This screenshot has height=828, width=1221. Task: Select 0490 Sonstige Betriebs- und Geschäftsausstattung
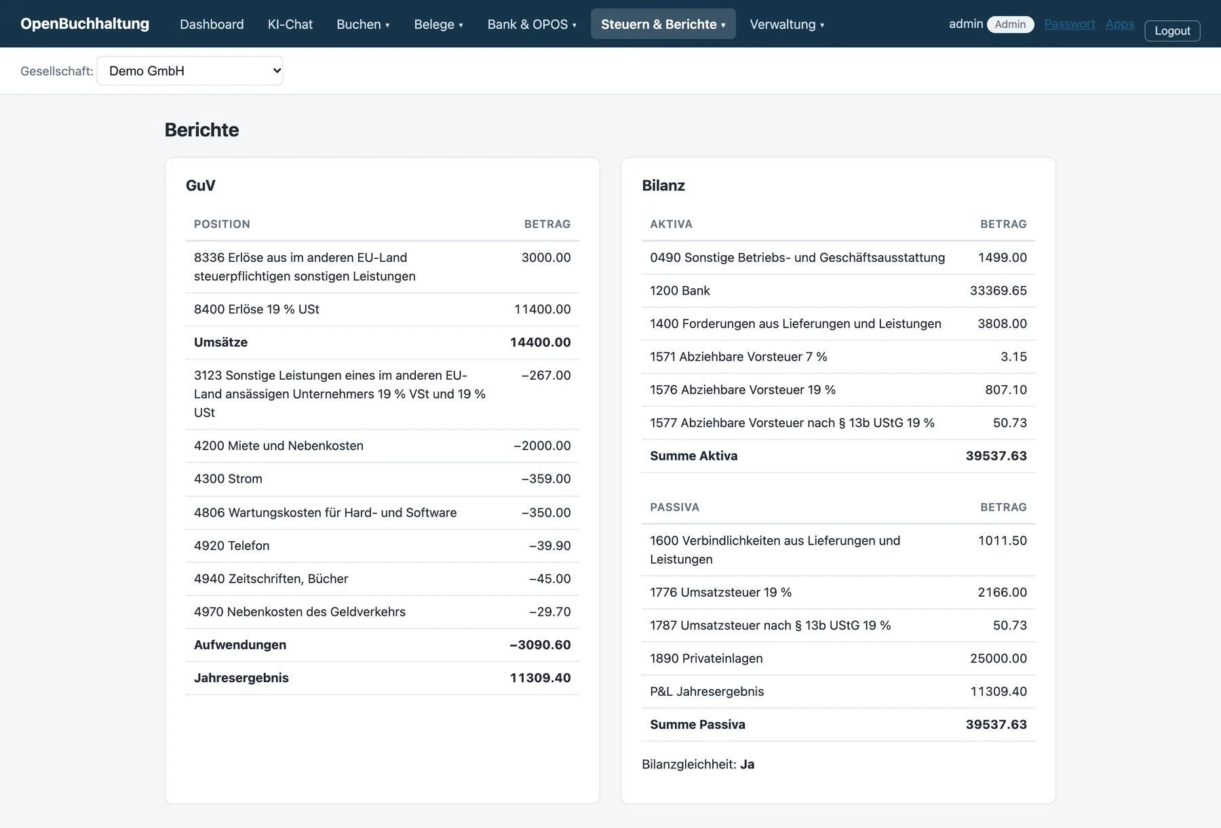[x=838, y=258]
